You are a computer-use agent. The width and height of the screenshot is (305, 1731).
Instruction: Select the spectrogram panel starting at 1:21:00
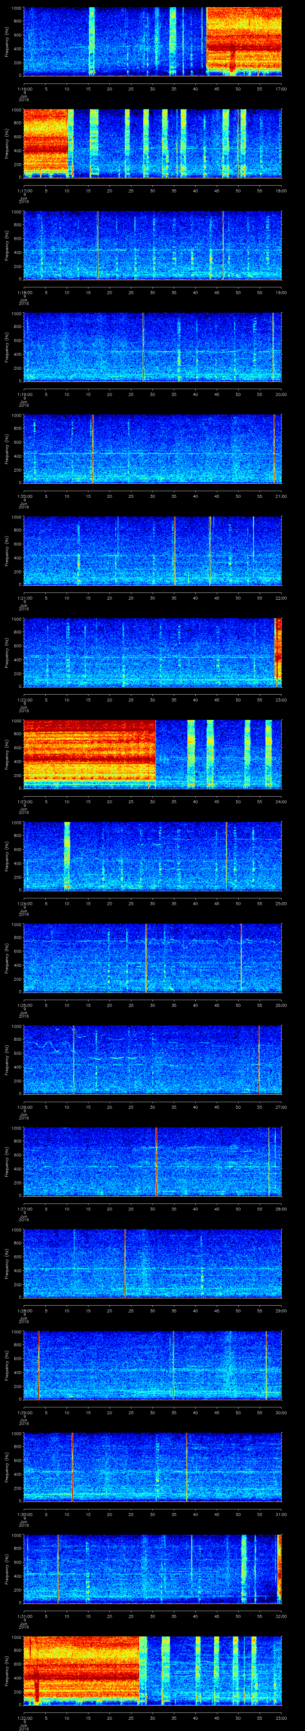pyautogui.click(x=152, y=550)
